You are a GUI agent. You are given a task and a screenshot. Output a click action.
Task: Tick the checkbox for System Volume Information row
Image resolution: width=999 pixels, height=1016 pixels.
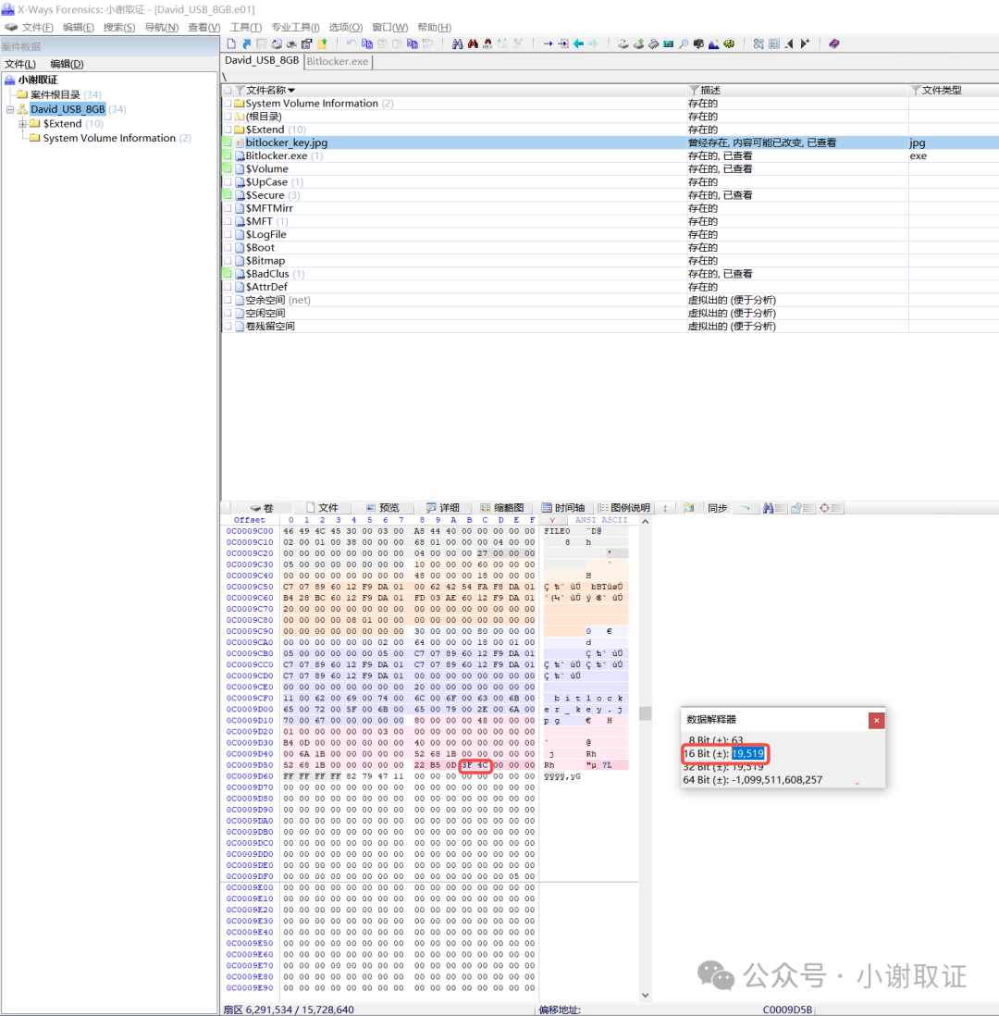click(x=228, y=103)
